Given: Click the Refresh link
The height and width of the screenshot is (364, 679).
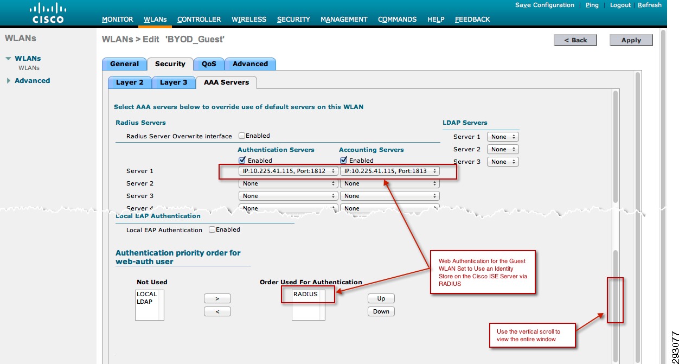Looking at the screenshot, I should click(x=650, y=5).
